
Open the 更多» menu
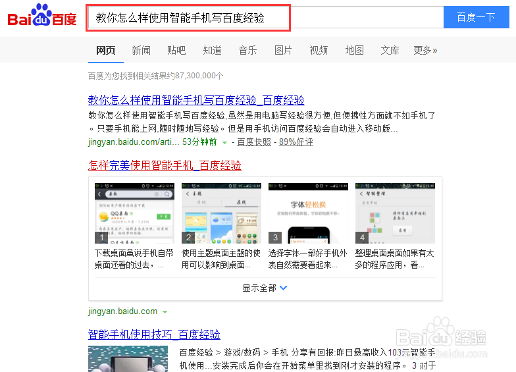point(425,50)
